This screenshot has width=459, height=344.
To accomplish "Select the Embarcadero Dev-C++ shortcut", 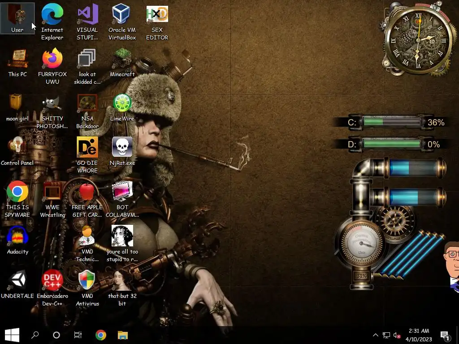I will pos(52,288).
